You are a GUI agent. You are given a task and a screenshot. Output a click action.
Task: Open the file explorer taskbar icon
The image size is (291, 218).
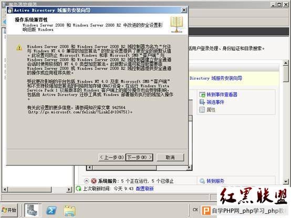69,211
